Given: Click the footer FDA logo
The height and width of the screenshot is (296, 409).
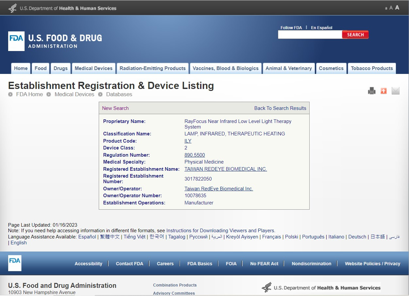Looking at the screenshot, I should (x=15, y=263).
